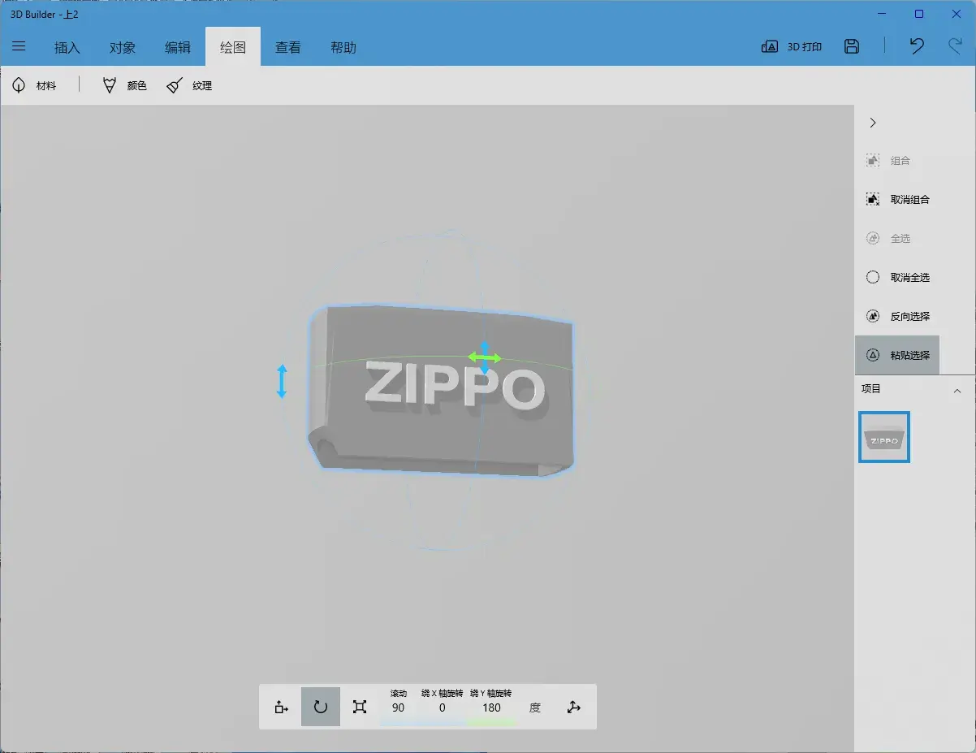Click the green horizontal rotation handle
This screenshot has height=753, width=976.
point(485,357)
